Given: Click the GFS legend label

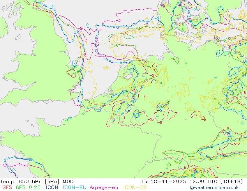Looking at the screenshot, I should 7,187.
